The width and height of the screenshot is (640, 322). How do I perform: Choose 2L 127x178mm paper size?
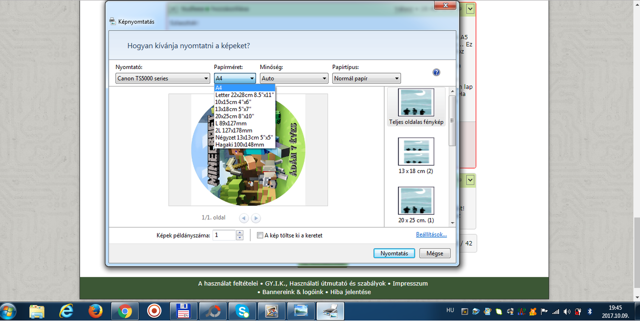244,130
